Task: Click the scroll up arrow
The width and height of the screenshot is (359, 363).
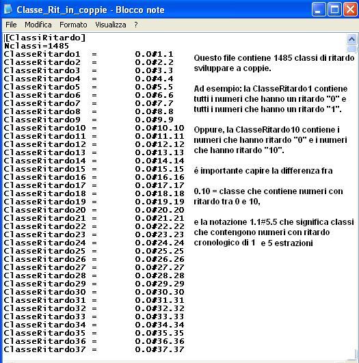Action: point(351,39)
